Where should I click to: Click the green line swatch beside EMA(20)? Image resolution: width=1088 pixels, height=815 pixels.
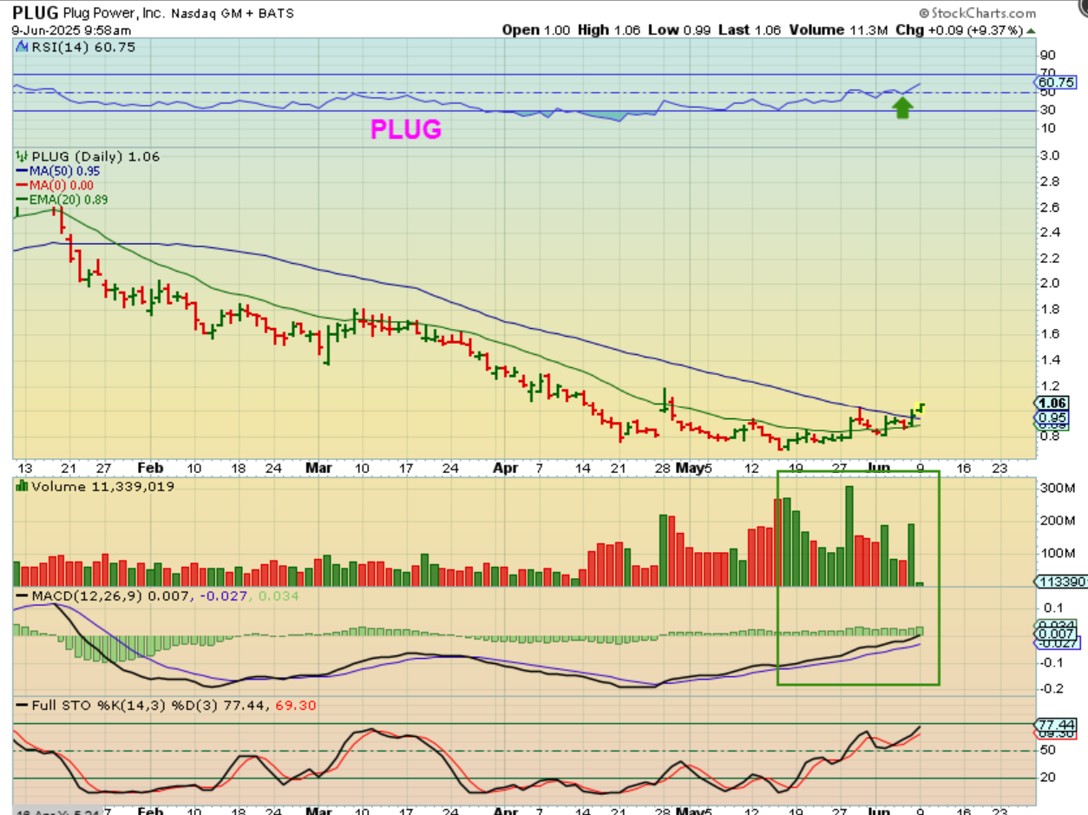[x=23, y=199]
